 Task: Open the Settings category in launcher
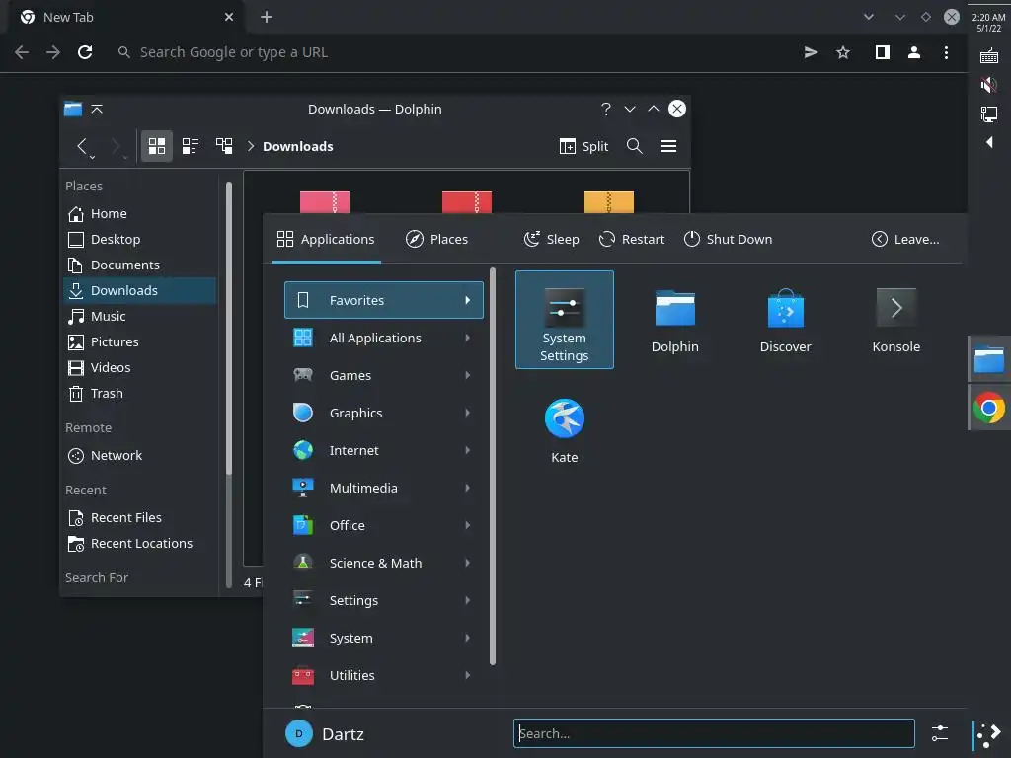pyautogui.click(x=384, y=600)
